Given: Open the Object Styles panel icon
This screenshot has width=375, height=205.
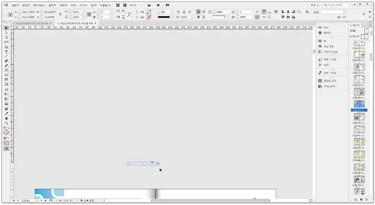Looking at the screenshot, I should 320,59.
